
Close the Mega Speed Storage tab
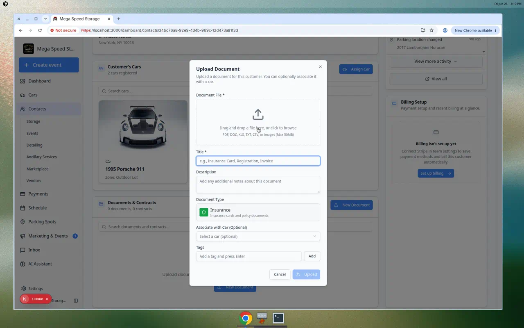pos(109,19)
